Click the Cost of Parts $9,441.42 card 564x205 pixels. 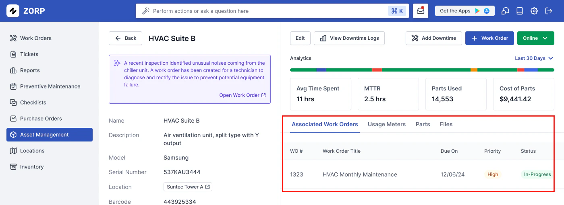(x=524, y=94)
